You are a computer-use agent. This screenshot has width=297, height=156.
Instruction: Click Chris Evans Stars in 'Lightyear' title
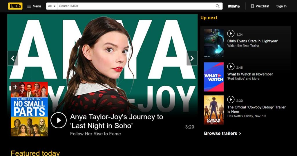tap(253, 41)
